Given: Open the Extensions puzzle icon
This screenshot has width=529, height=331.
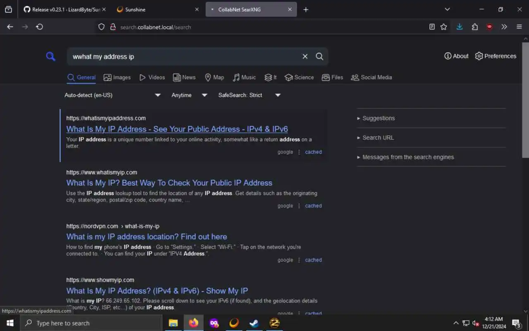Looking at the screenshot, I should pos(474,27).
